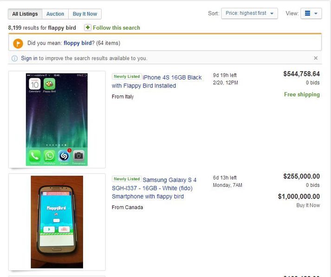The image size is (331, 277).
Task: Dismiss the sign-in notice with the X
Action: 316,58
